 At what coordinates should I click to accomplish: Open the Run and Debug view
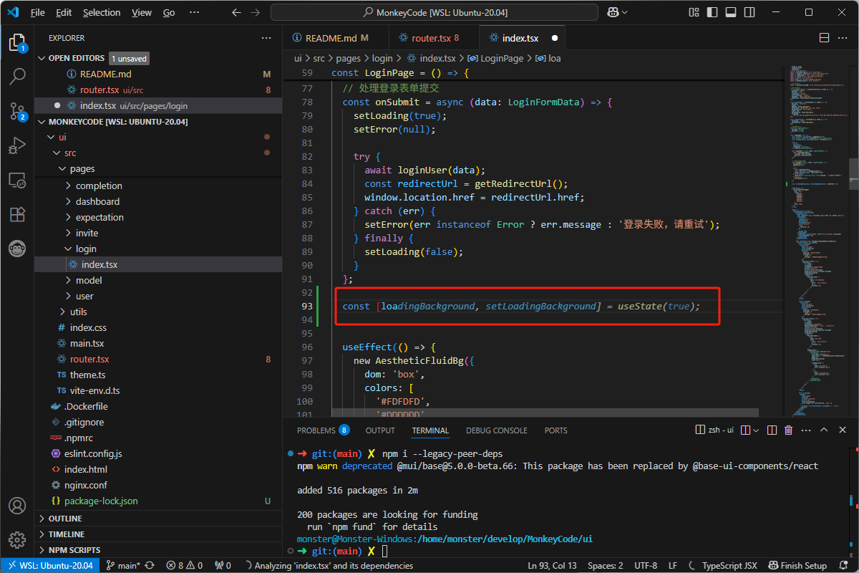[x=17, y=145]
